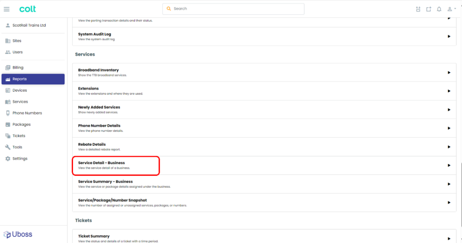Open the hamburger menu icon

6,9
